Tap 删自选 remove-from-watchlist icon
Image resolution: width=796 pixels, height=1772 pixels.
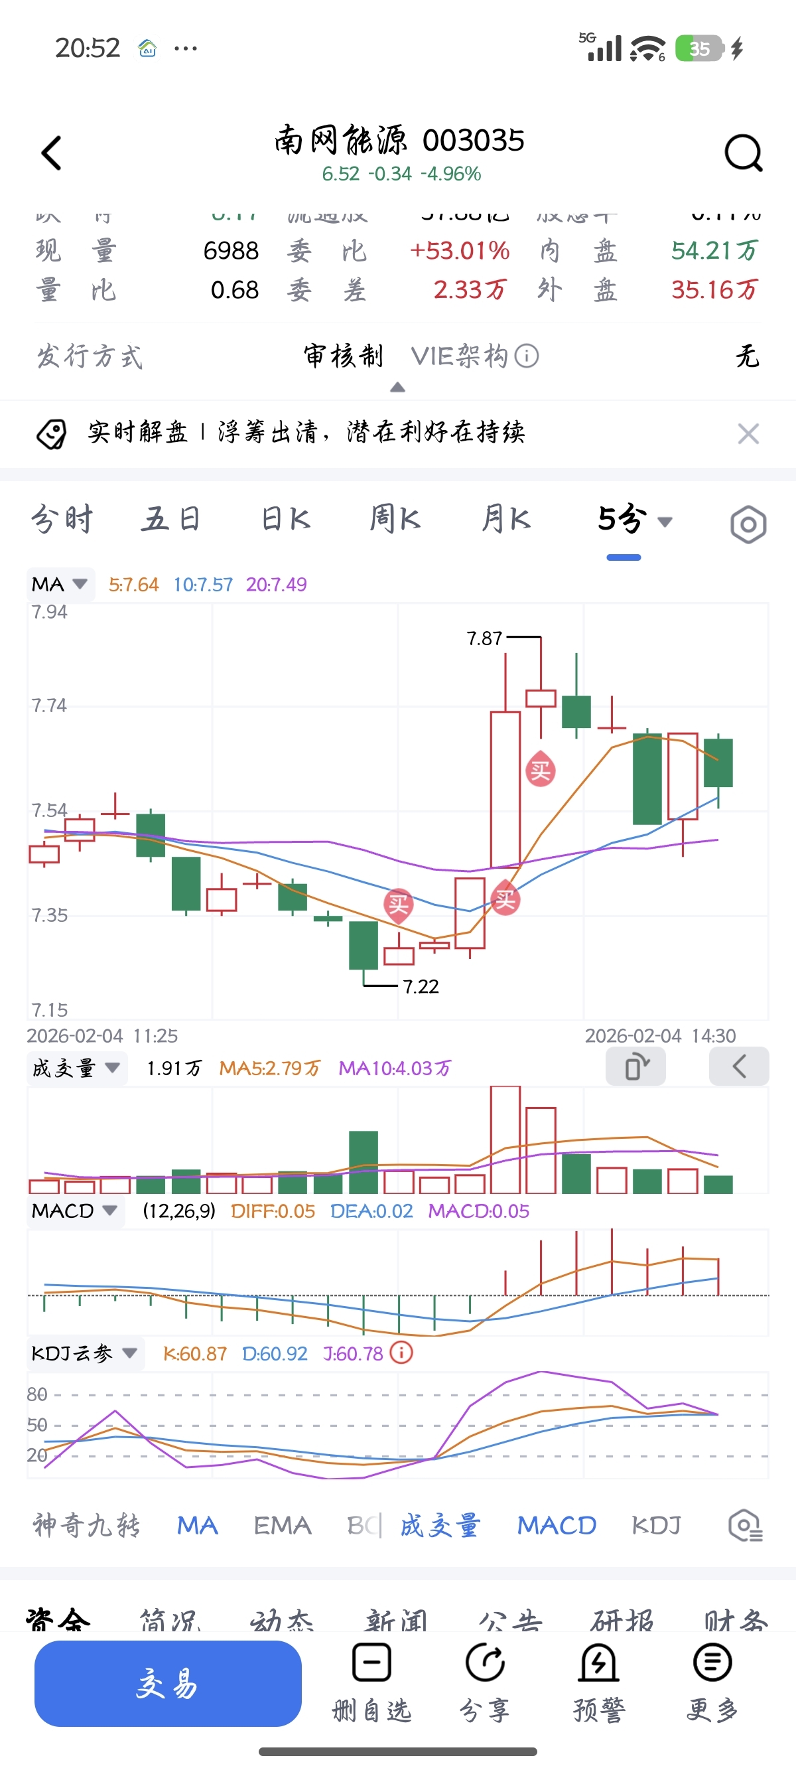372,1662
